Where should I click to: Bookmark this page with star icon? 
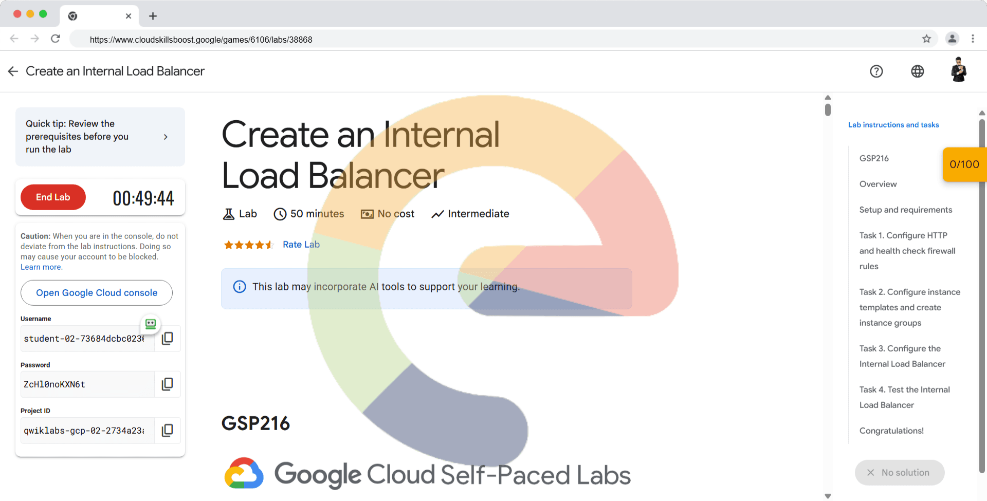(x=926, y=39)
